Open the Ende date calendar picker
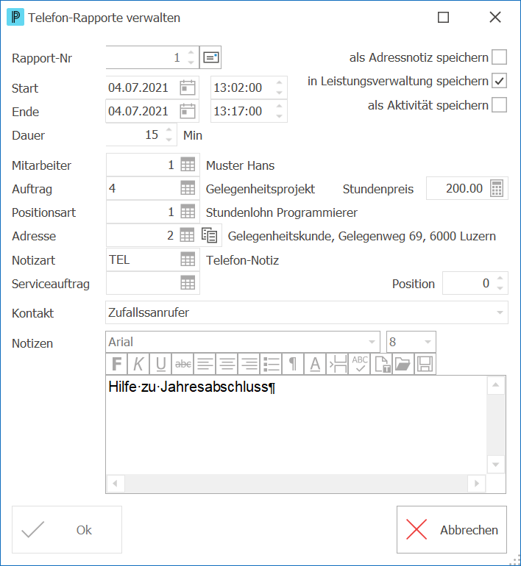521x566 pixels. click(188, 111)
